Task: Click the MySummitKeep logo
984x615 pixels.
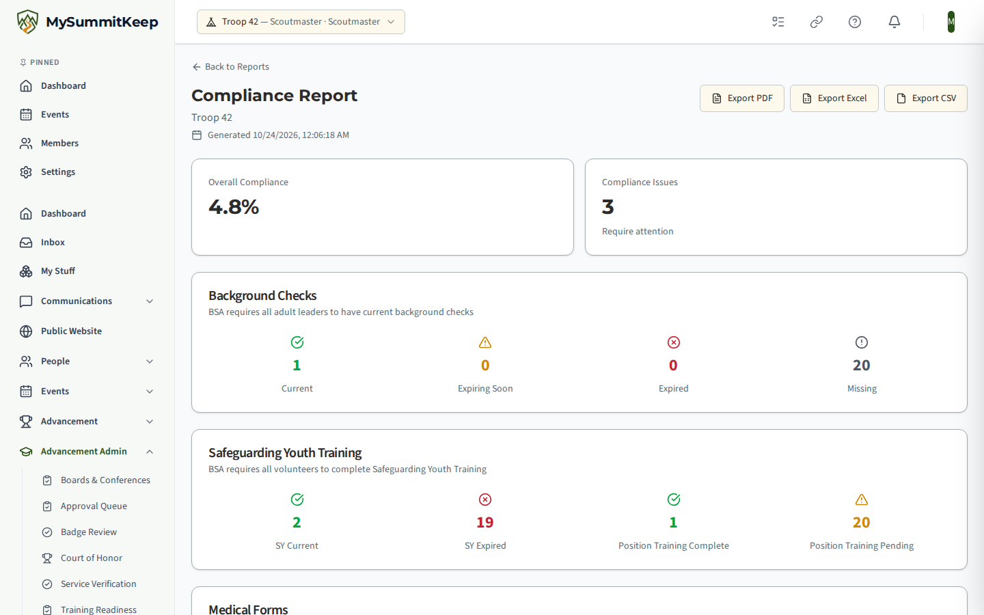Action: pyautogui.click(x=87, y=22)
